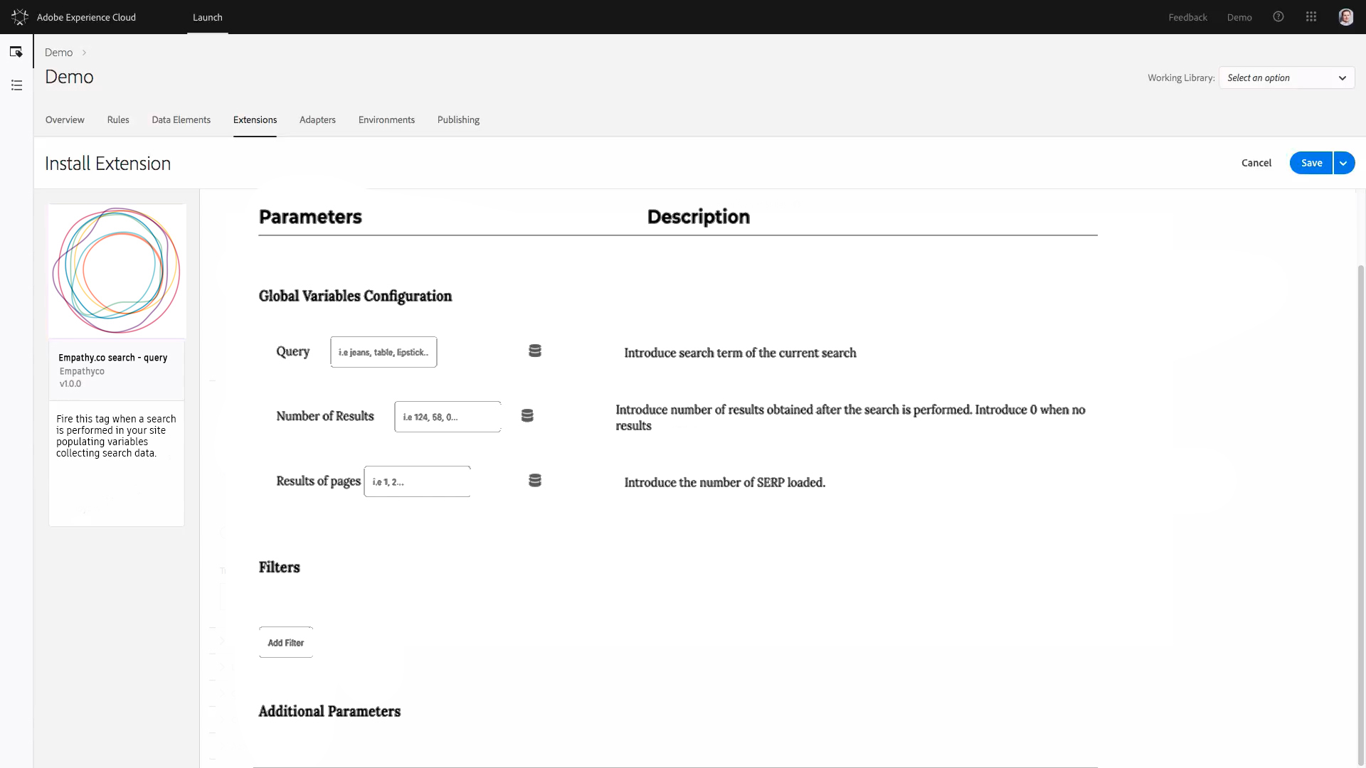The height and width of the screenshot is (768, 1366).
Task: Click the Install Extension heading
Action: [x=107, y=164]
